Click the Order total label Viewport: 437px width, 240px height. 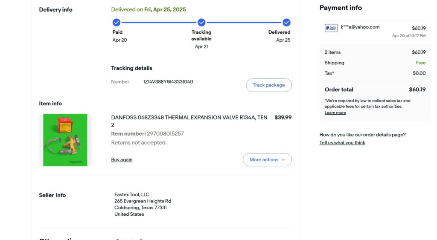point(338,90)
